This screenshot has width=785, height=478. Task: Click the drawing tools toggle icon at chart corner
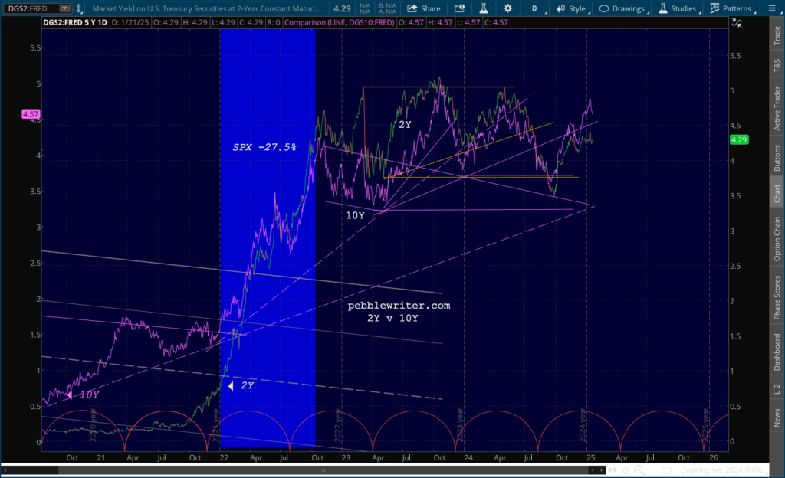click(737, 23)
